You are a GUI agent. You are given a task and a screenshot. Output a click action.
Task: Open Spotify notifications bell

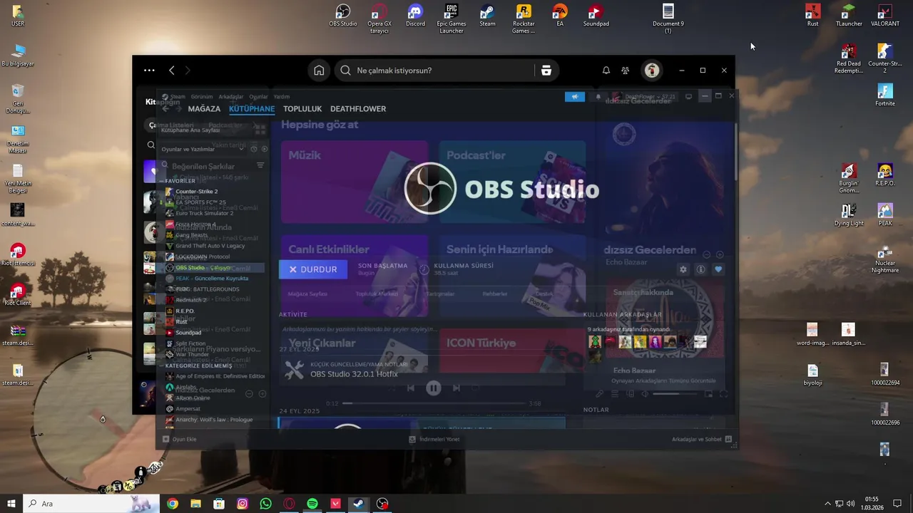(x=606, y=71)
